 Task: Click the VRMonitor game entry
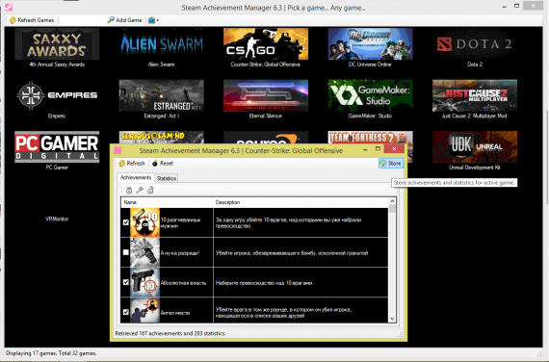coord(57,219)
